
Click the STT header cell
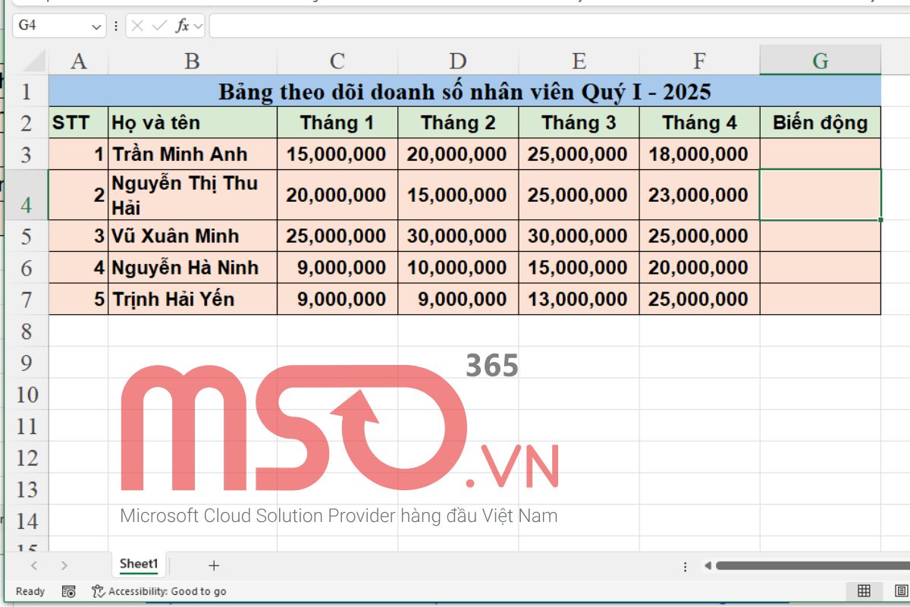(x=79, y=122)
